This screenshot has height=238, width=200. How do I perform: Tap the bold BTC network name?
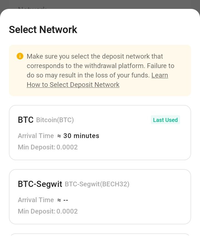pyautogui.click(x=26, y=120)
